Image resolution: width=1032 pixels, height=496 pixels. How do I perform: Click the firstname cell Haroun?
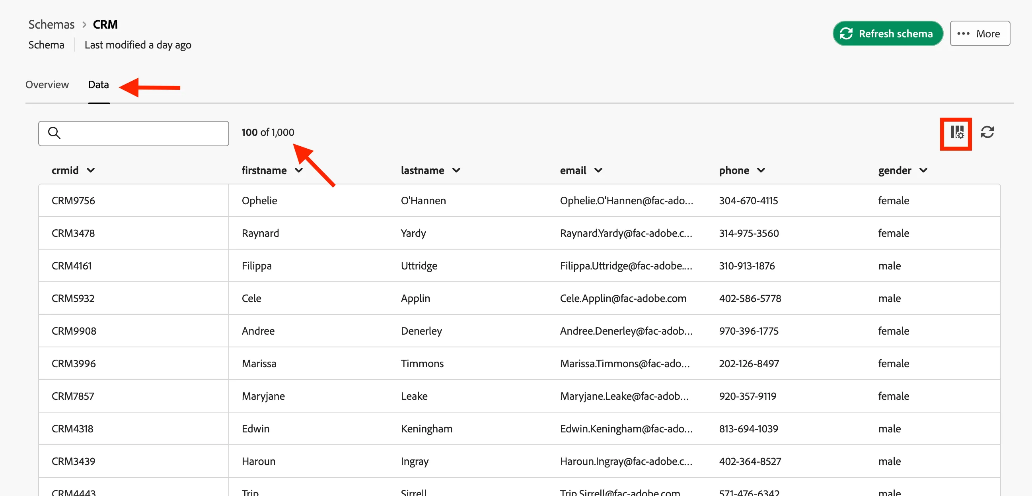pyautogui.click(x=259, y=461)
